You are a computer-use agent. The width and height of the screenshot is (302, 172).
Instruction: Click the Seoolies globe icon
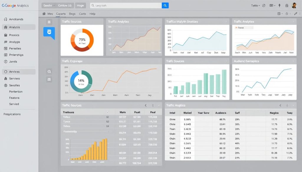pyautogui.click(x=6, y=85)
